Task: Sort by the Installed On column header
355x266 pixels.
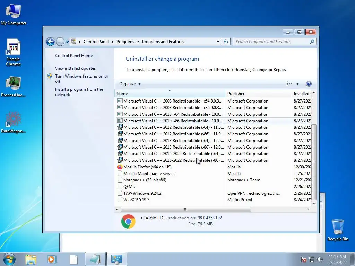Action: pyautogui.click(x=302, y=94)
